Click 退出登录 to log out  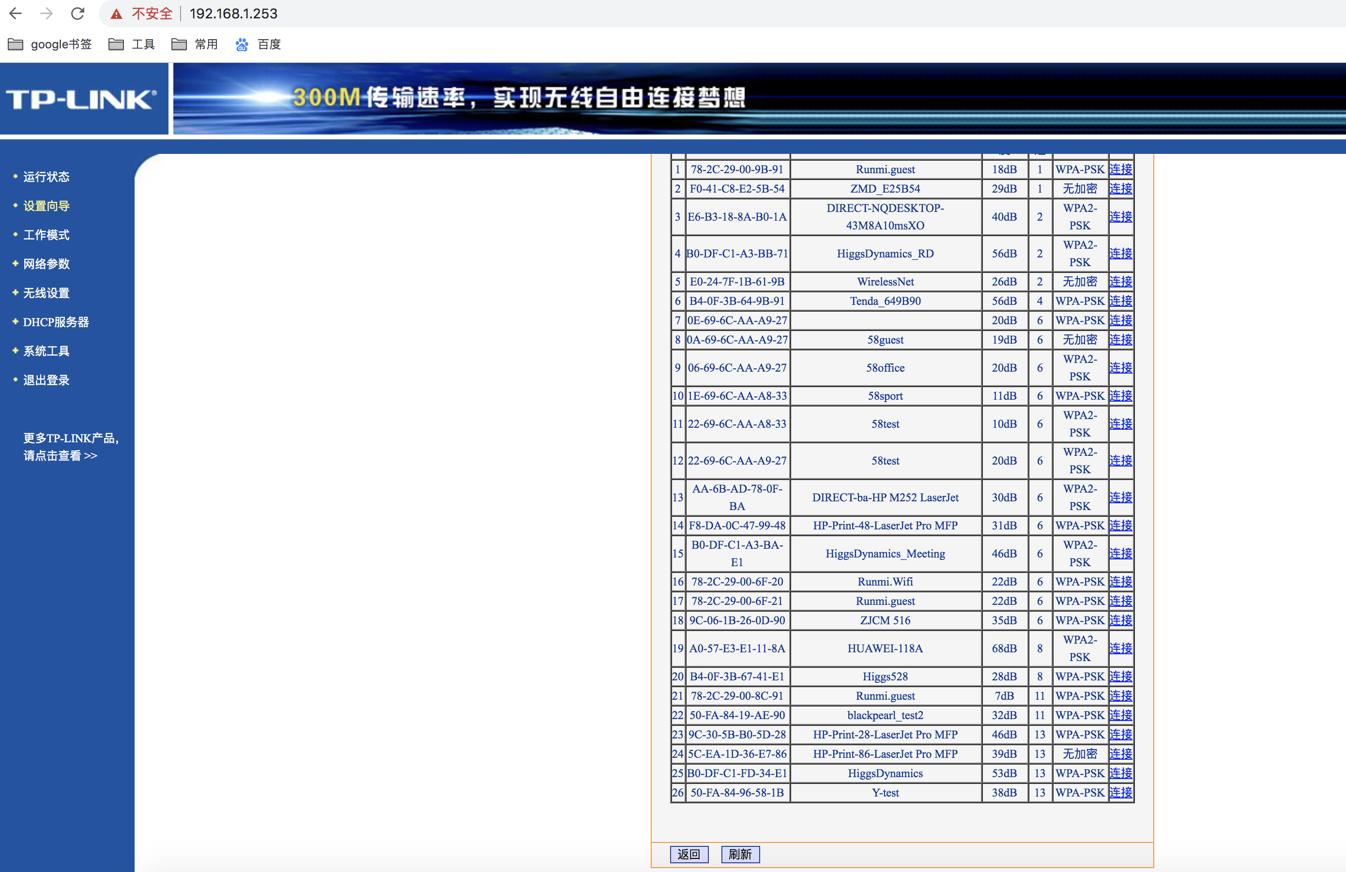[46, 380]
